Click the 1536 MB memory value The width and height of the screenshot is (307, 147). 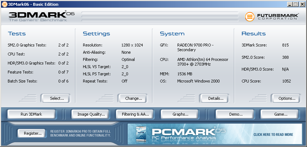(x=185, y=74)
